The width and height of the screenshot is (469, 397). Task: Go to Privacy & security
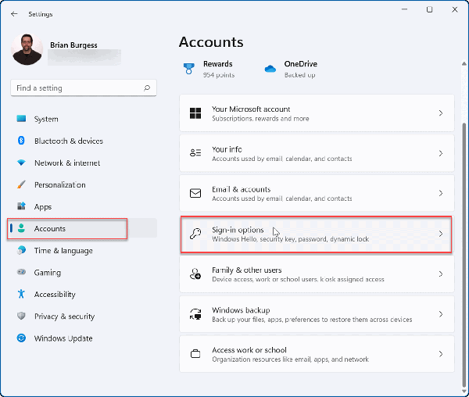[x=84, y=317]
